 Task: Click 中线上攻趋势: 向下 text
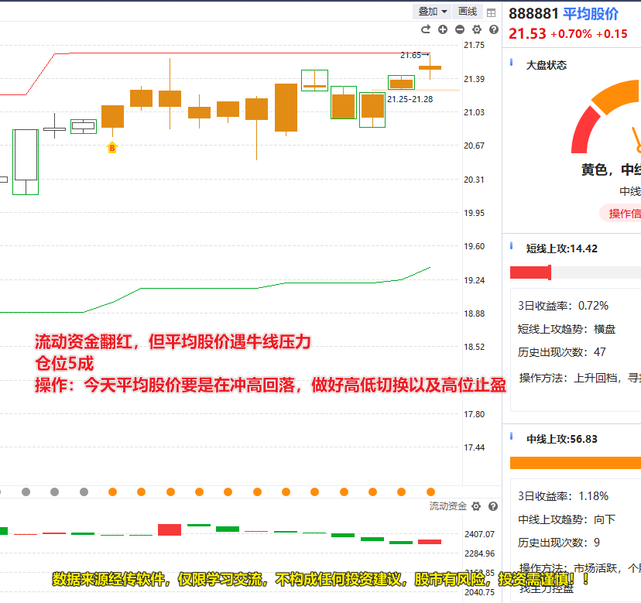pos(567,519)
